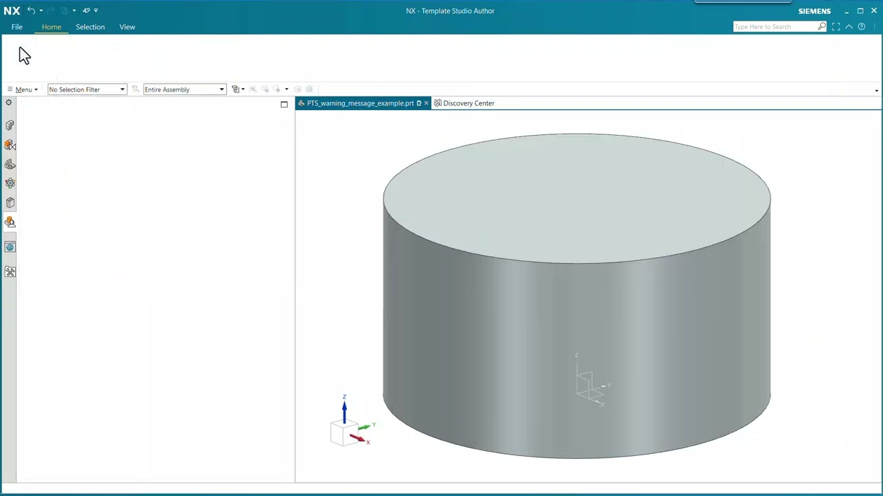The width and height of the screenshot is (883, 496).
Task: Open Quick Access Toolbar customize arrow
Action: tap(96, 10)
